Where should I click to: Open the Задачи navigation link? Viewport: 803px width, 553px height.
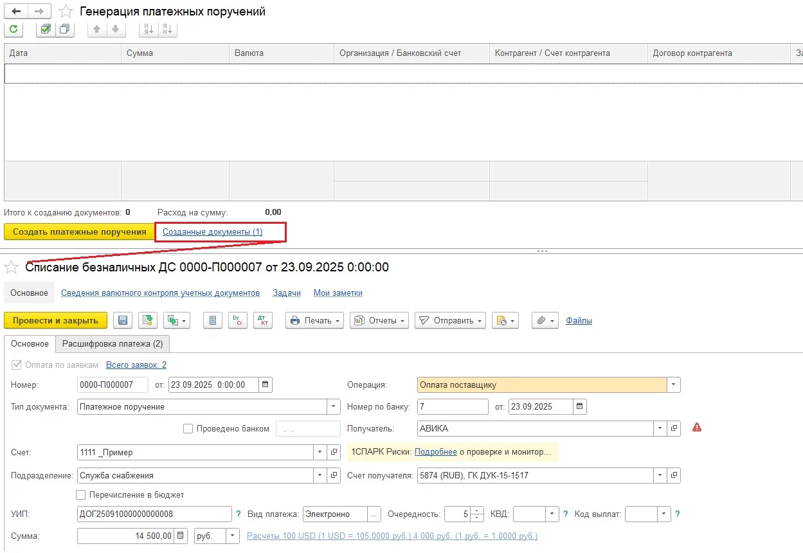tap(286, 293)
